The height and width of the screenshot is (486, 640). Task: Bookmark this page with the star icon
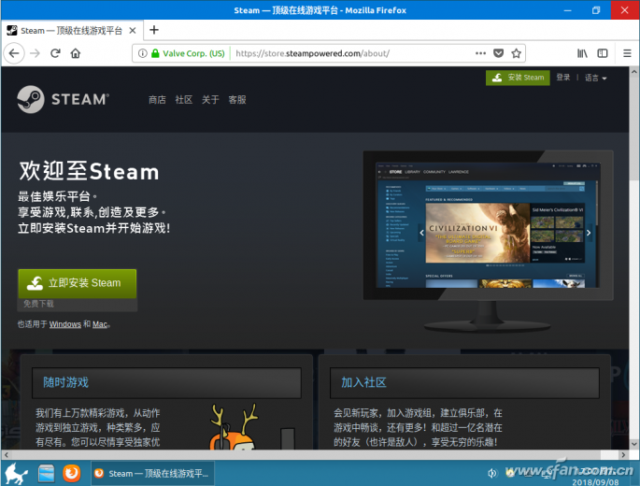[517, 53]
